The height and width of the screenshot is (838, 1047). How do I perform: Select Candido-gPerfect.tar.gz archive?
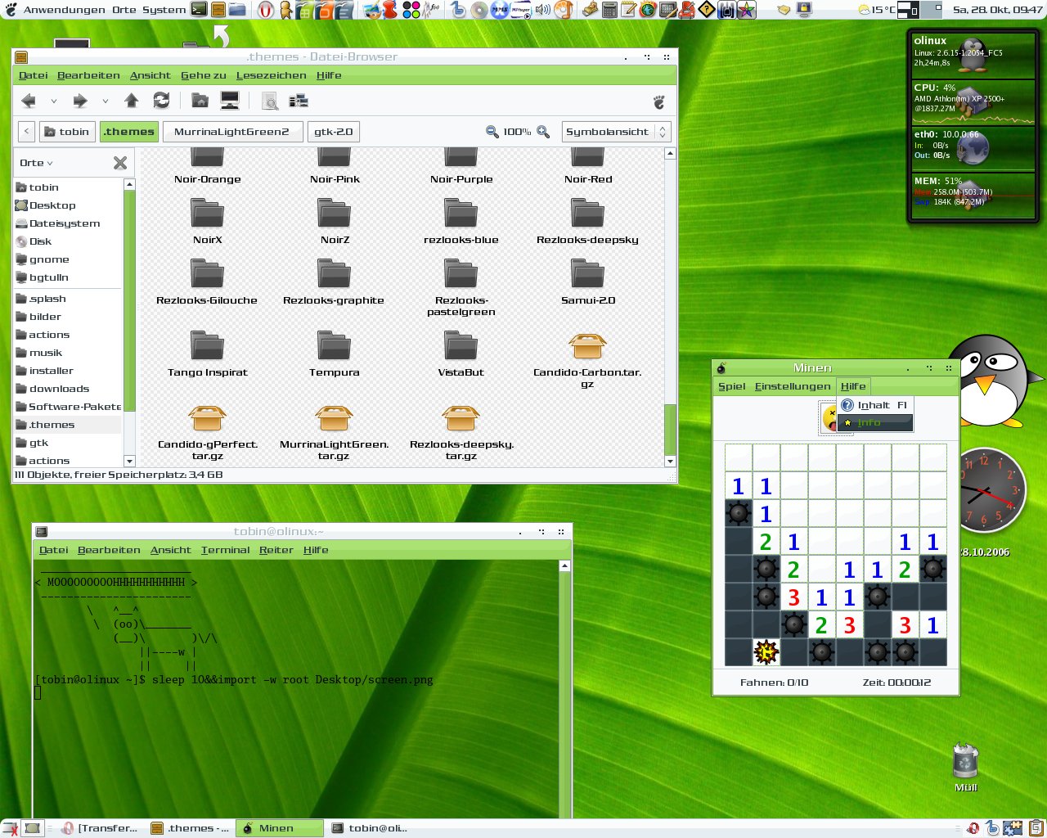point(208,431)
